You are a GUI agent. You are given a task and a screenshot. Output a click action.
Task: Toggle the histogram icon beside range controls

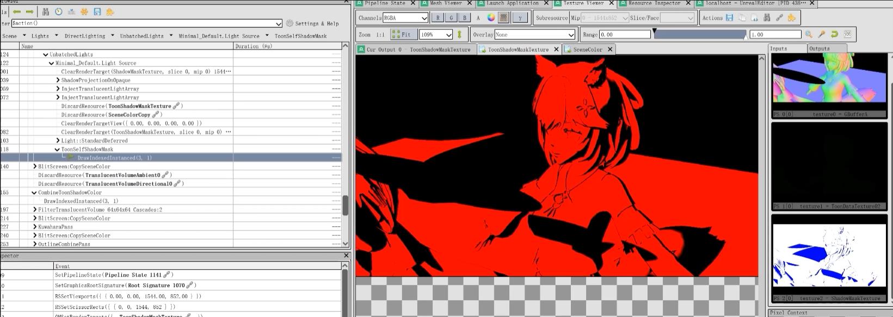(x=847, y=34)
